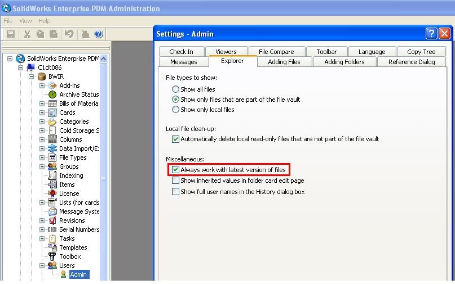Select the Templates node icon
Screen dimensions: 455x284
tap(52, 247)
